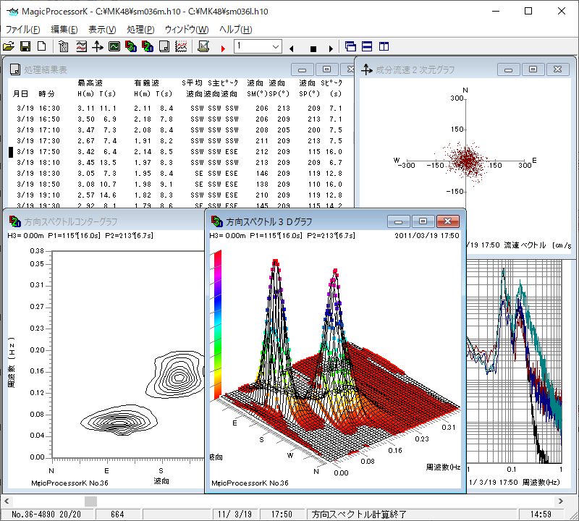
Task: Open the ファイル(F) menu
Action: coord(23,30)
